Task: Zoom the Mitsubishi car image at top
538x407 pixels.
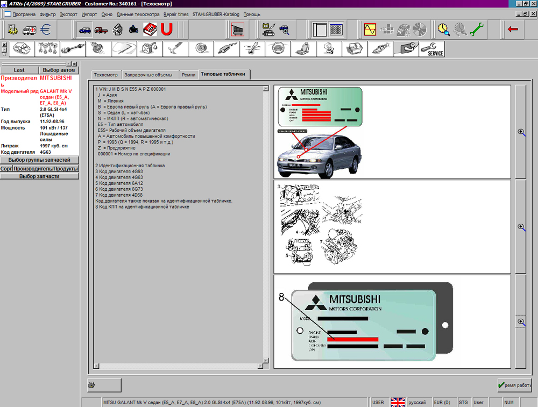Action: point(521,132)
